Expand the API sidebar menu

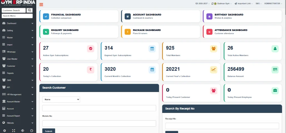(18, 87)
